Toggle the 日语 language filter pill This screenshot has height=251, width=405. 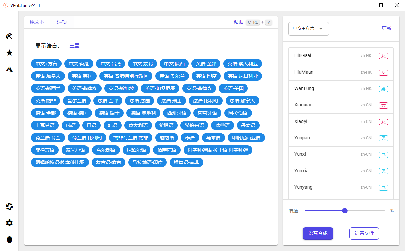click(x=92, y=125)
